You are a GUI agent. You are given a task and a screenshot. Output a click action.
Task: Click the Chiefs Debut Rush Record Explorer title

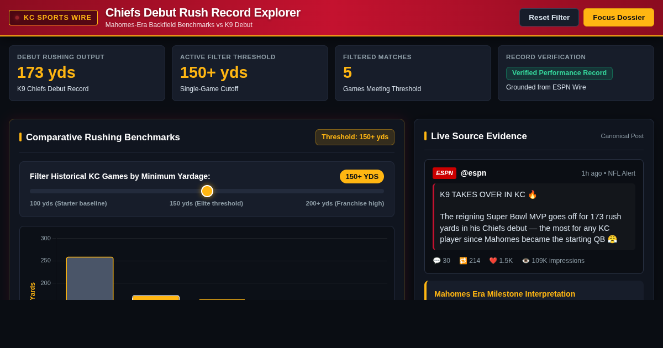point(203,13)
